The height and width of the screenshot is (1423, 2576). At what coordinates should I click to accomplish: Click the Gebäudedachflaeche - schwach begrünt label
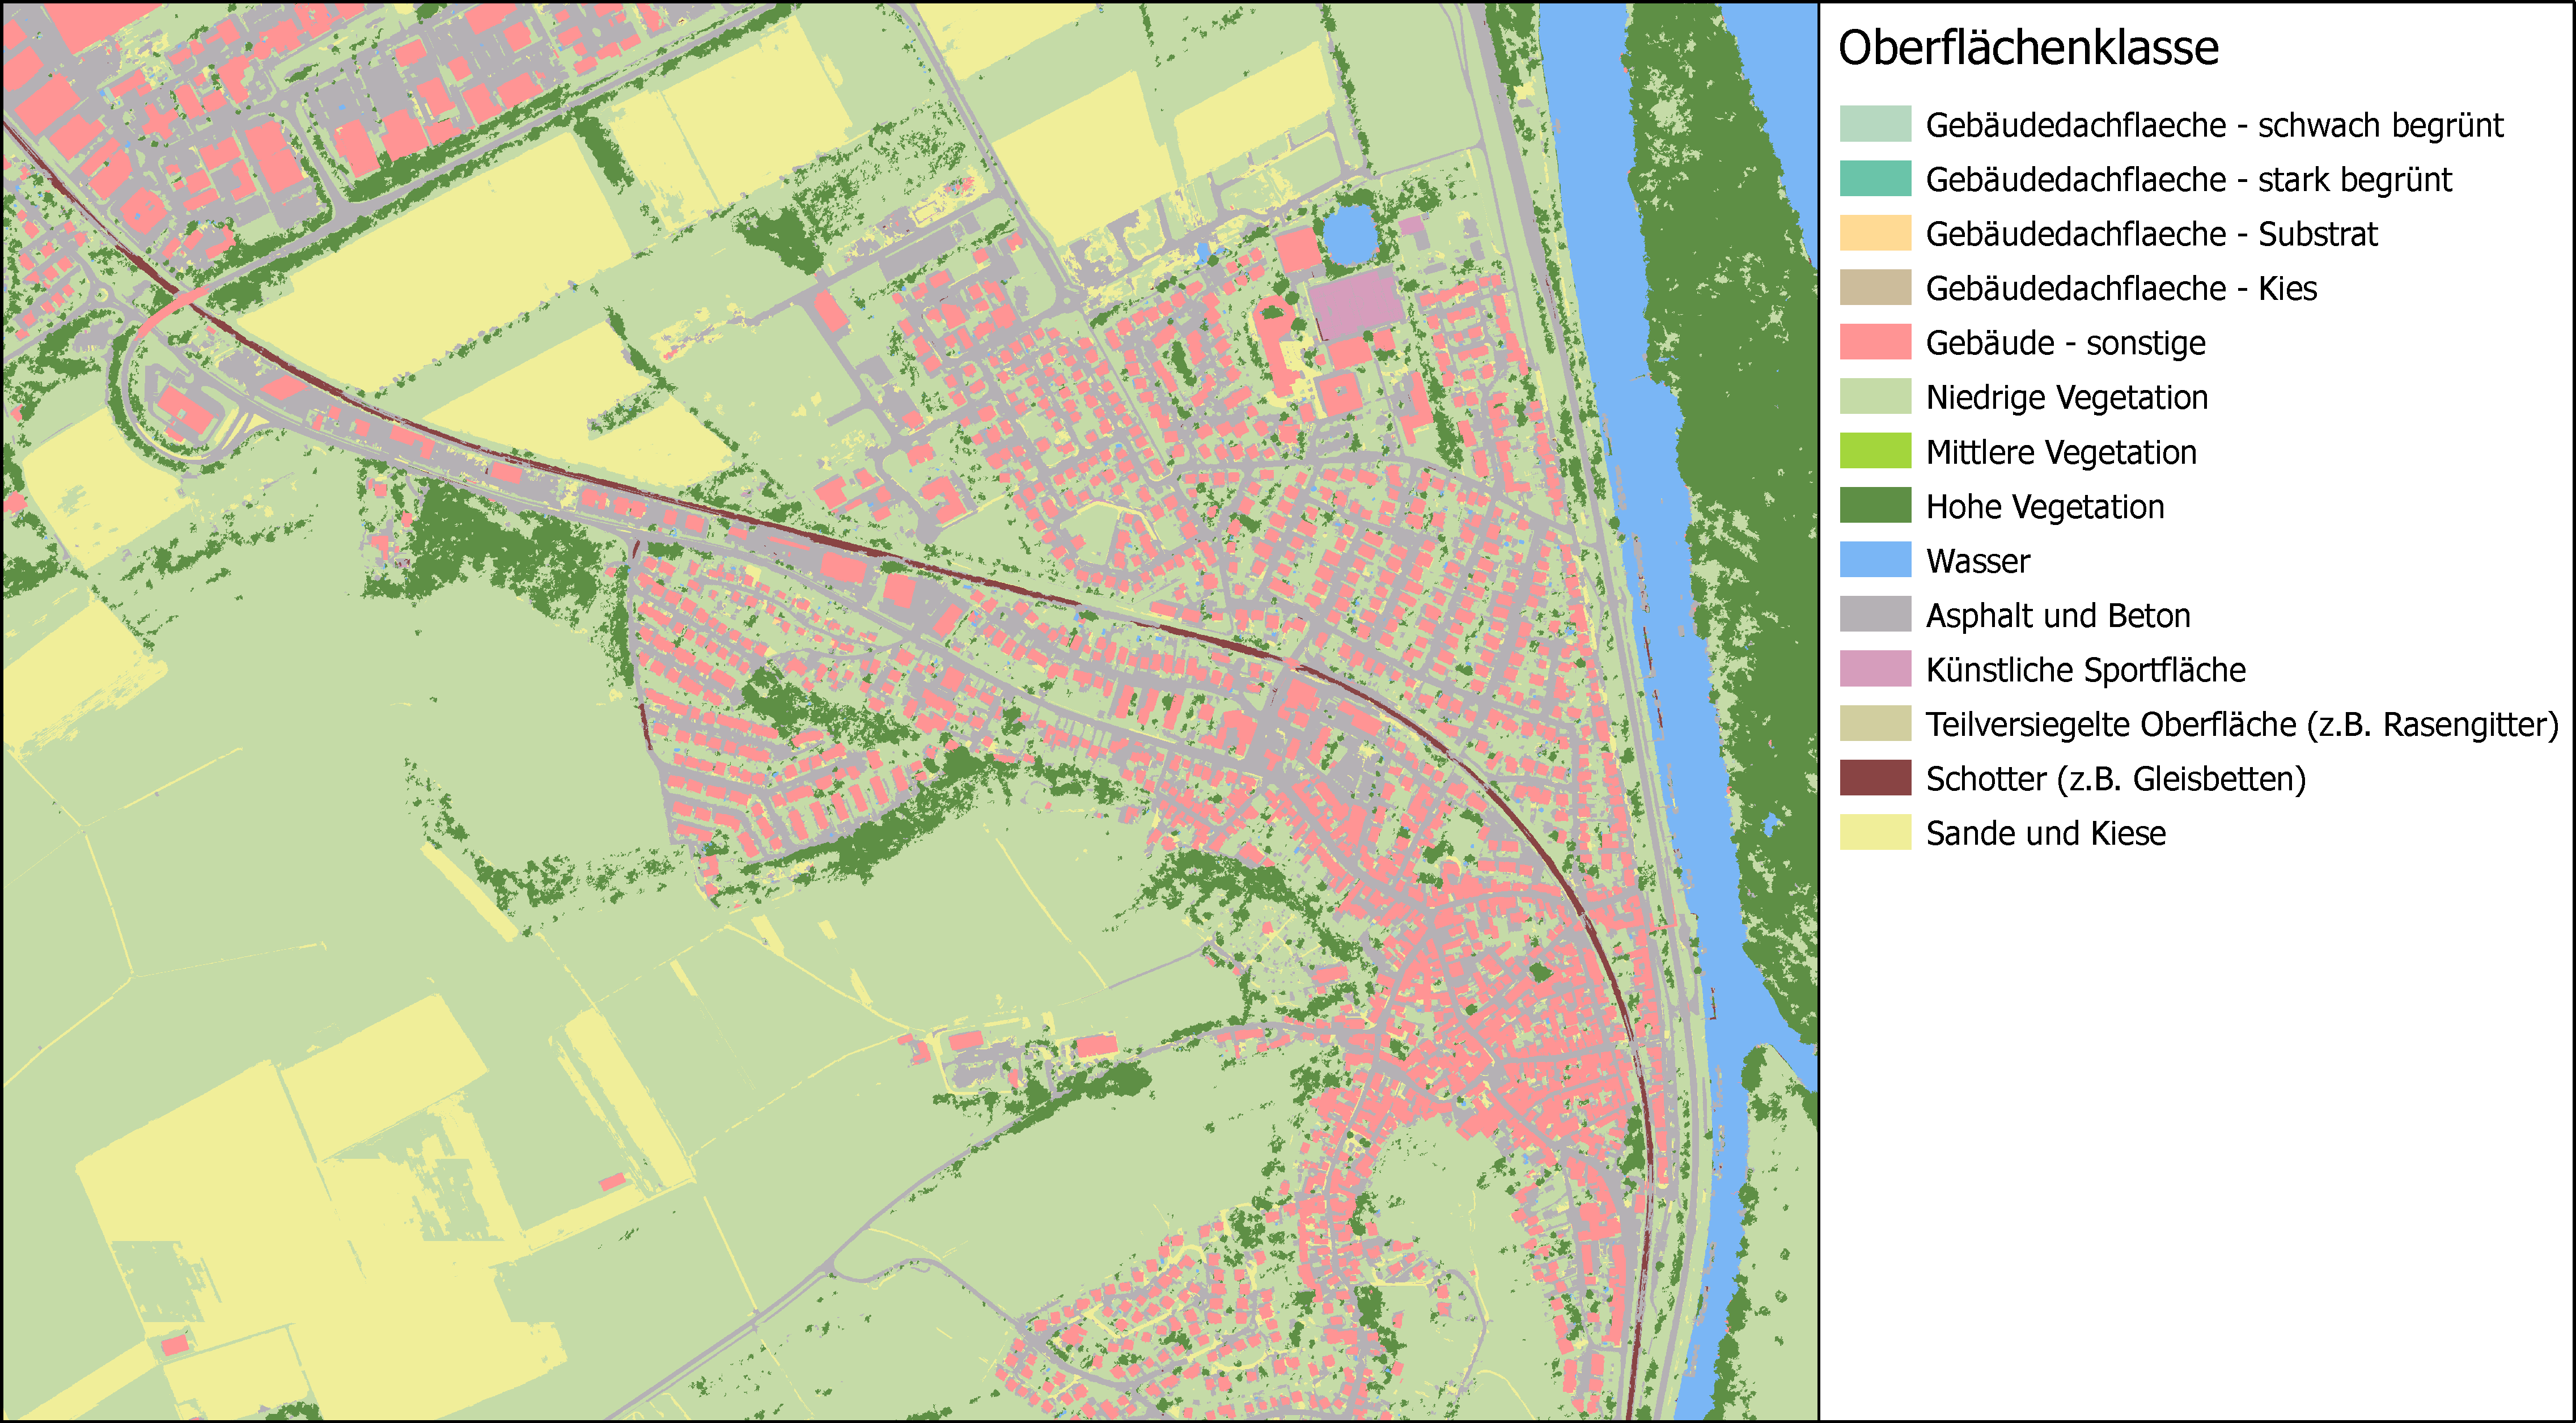click(2214, 125)
